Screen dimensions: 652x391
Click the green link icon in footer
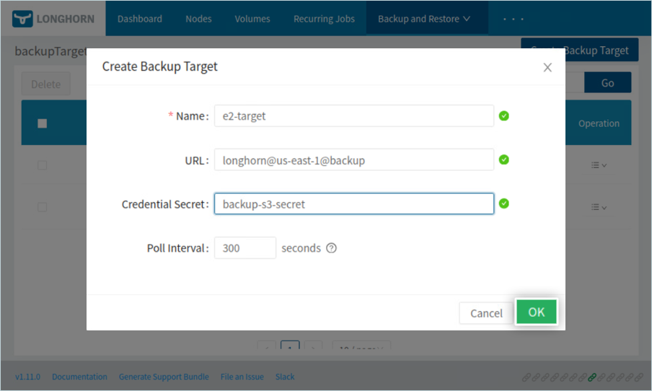[x=592, y=377]
